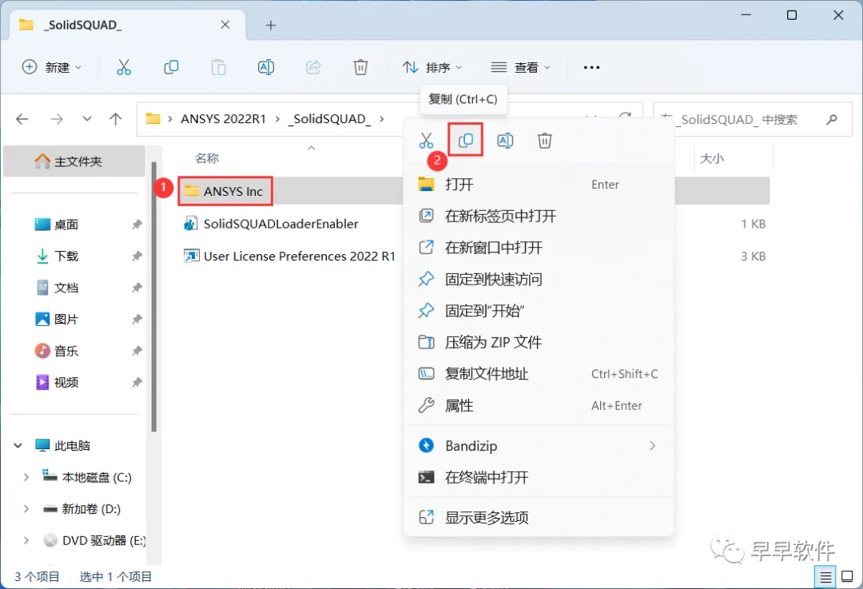Click the Share icon in the top toolbar
Screen dimensions: 863x589
pos(313,67)
